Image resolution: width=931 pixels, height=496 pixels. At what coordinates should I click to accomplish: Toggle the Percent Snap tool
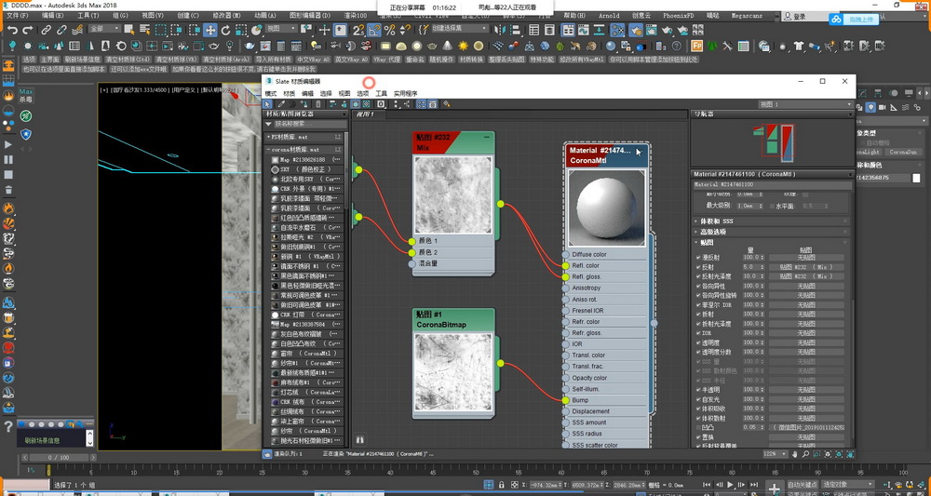tap(389, 30)
